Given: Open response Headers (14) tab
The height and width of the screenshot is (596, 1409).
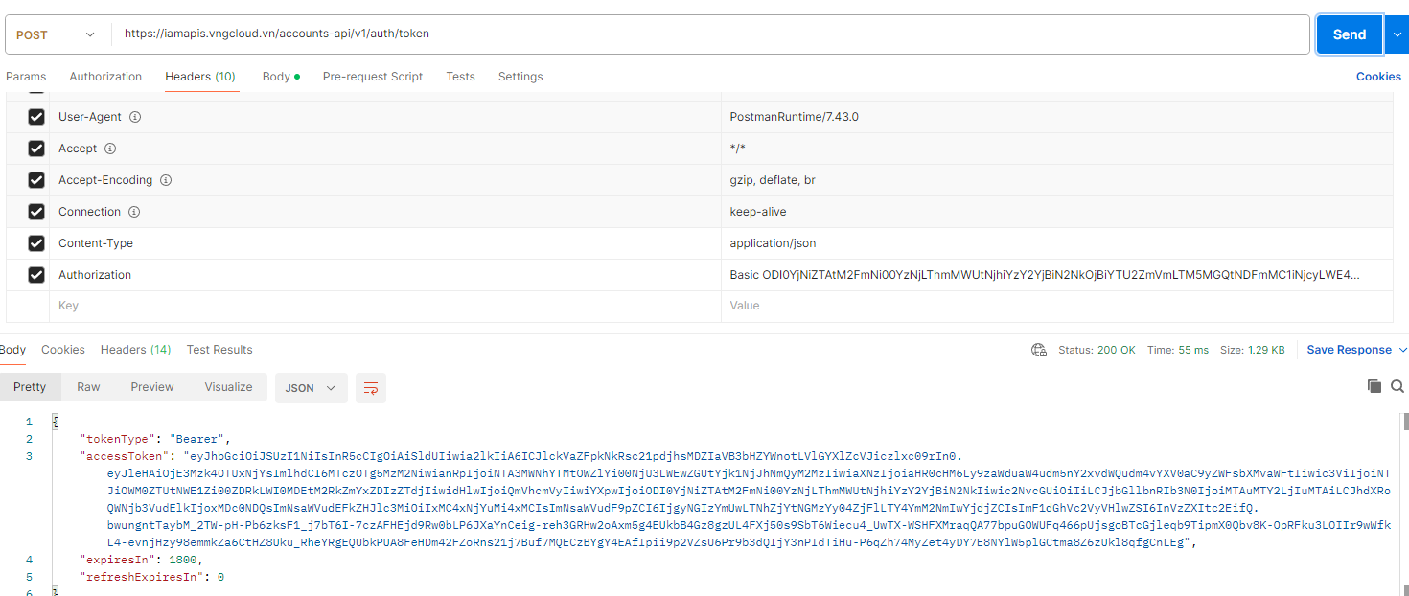Looking at the screenshot, I should pos(135,350).
